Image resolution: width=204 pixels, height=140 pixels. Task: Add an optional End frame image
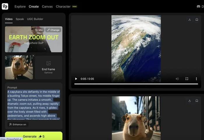click(x=48, y=67)
